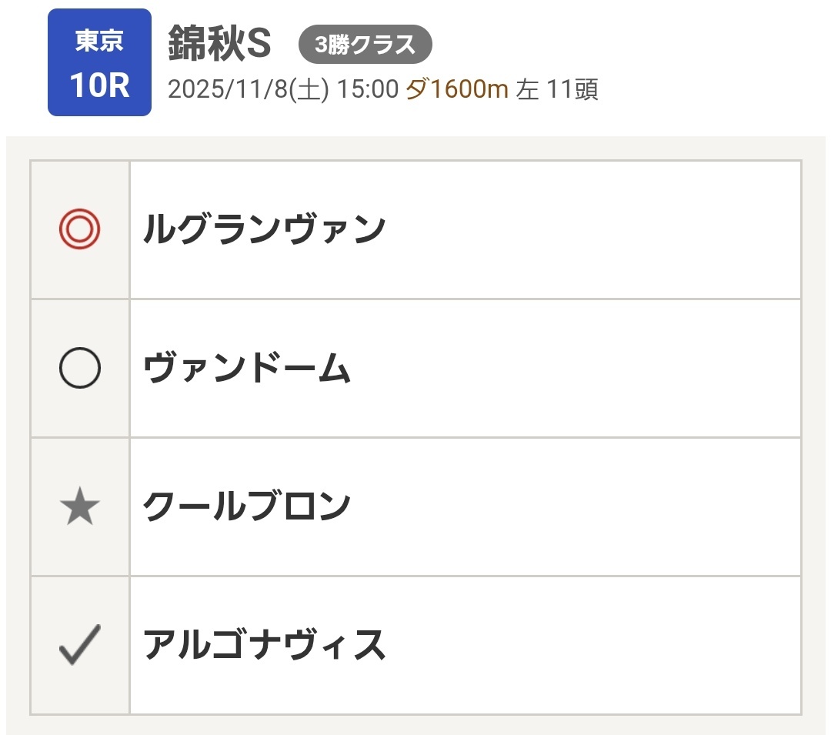Open the 錦秋S race title
831x735 pixels.
coord(220,45)
